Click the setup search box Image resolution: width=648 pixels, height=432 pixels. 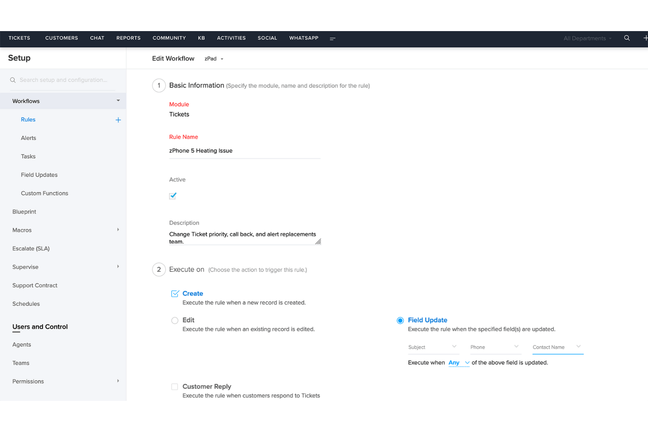click(63, 80)
